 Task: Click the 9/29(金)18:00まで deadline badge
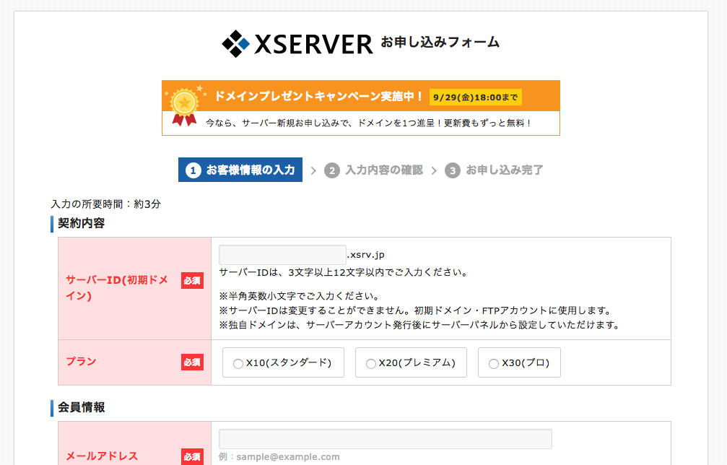[x=475, y=97]
